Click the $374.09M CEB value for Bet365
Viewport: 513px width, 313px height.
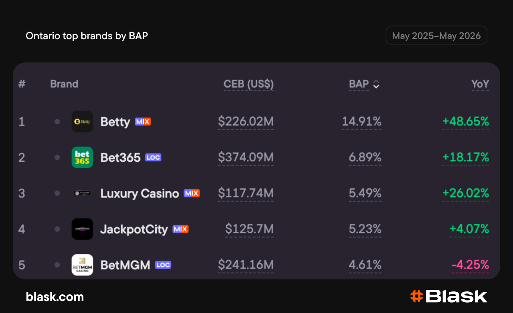tap(246, 157)
